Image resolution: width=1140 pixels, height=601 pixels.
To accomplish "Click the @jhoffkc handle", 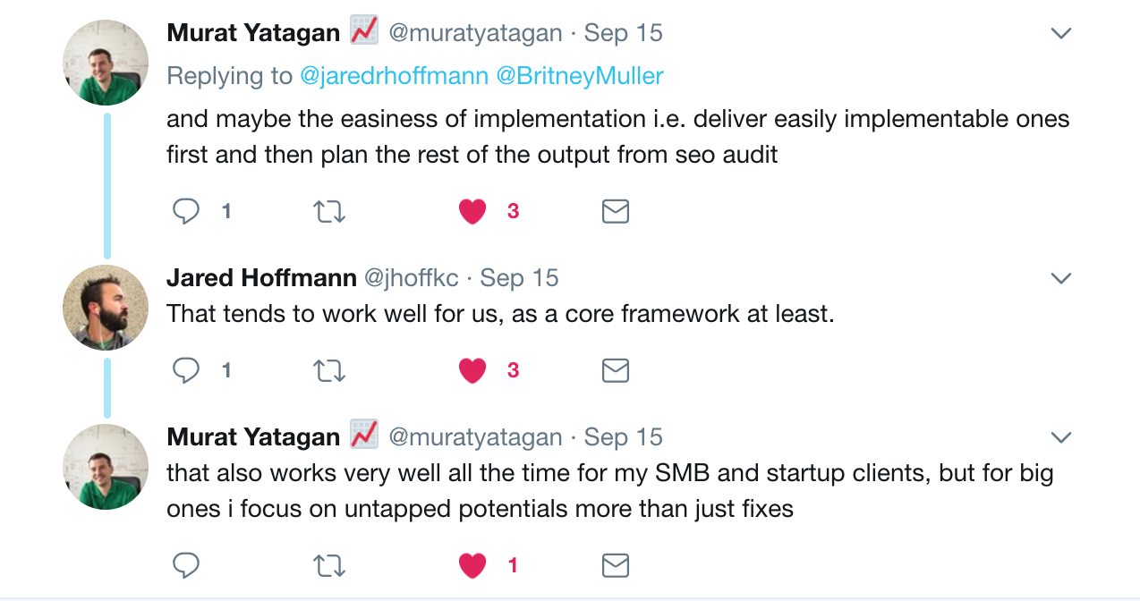I will pos(412,277).
